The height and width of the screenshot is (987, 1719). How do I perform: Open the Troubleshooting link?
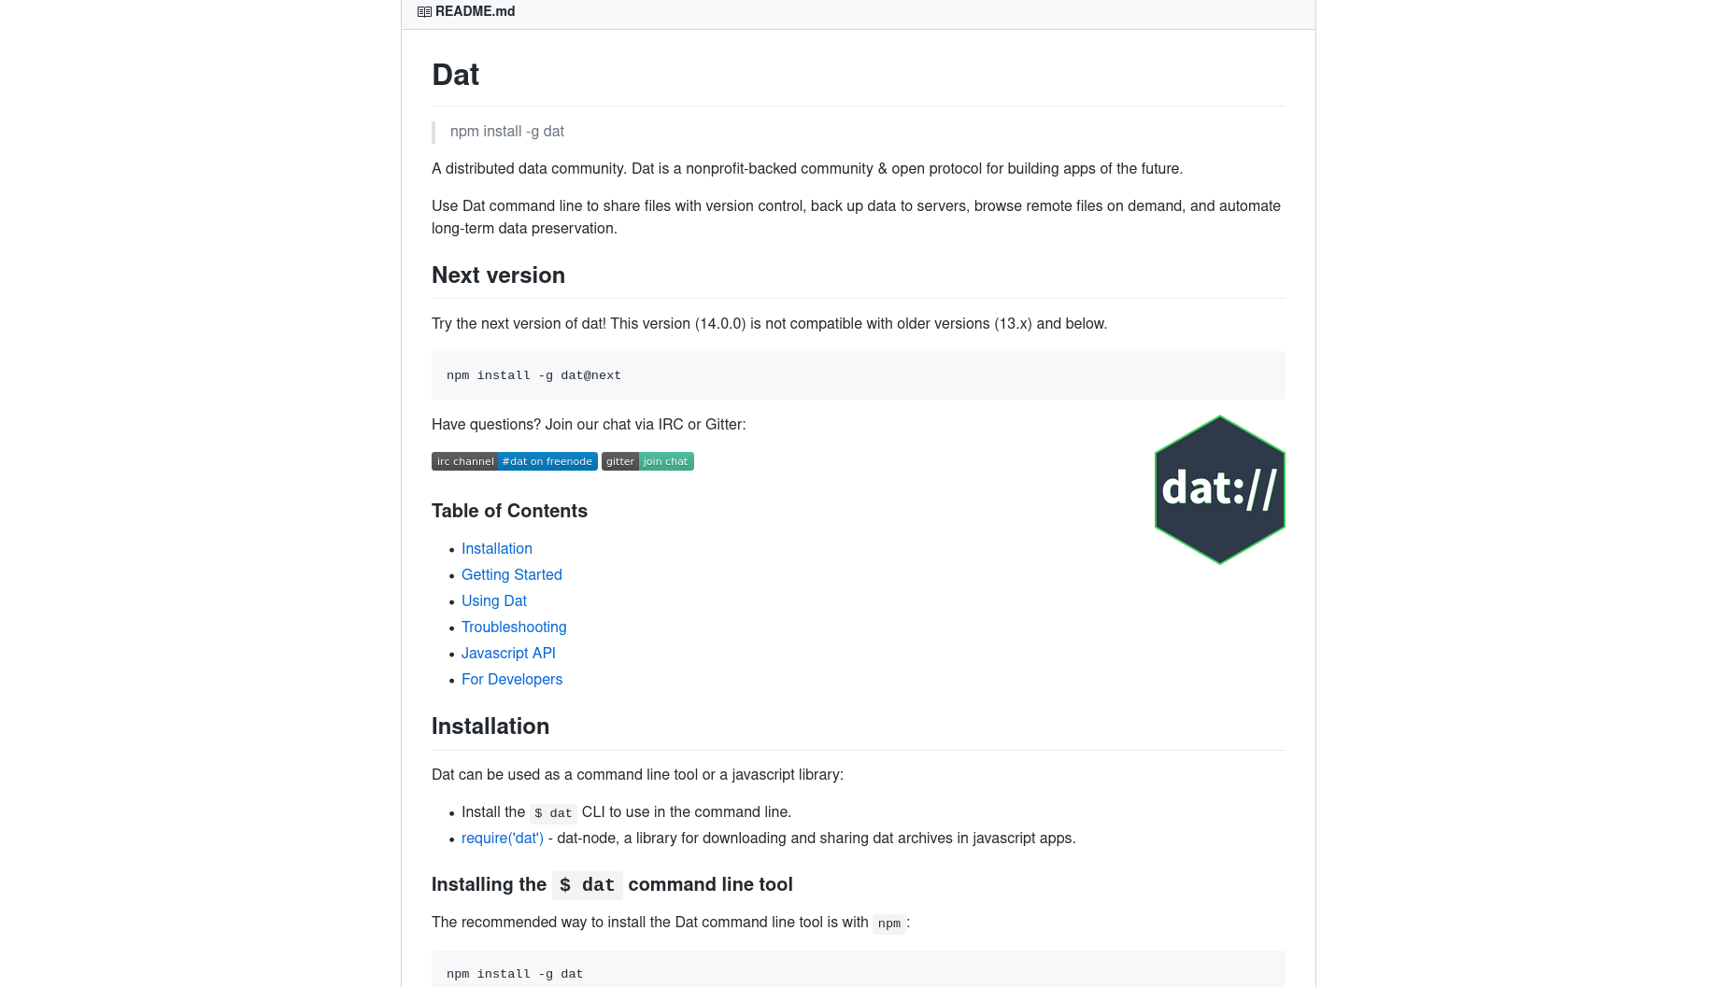[514, 627]
